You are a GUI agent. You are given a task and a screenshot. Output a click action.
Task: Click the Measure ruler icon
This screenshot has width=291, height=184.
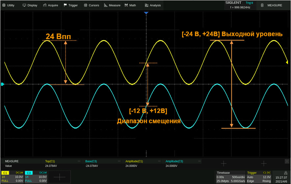tap(106, 5)
